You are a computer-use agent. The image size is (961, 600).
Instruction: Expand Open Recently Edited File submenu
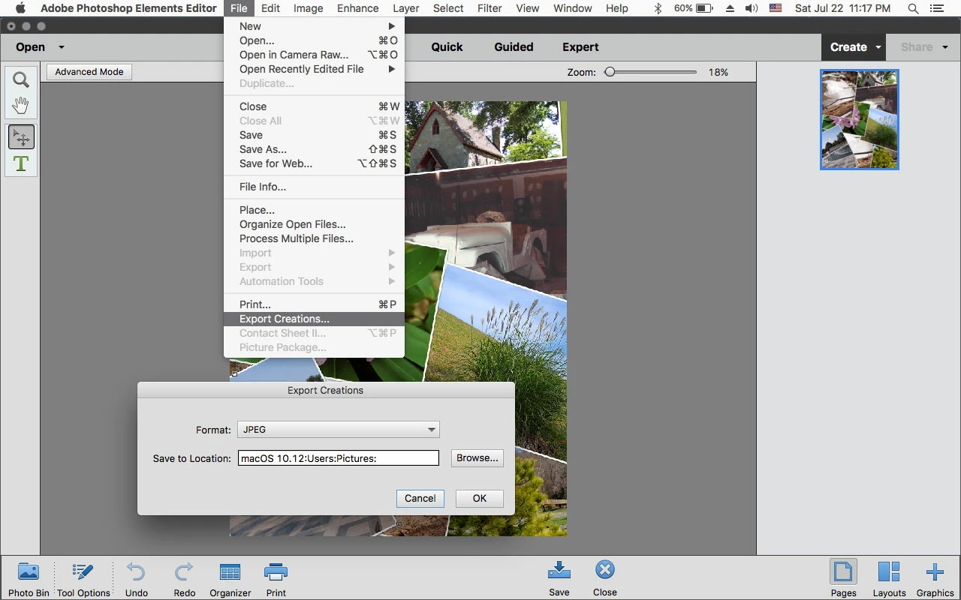click(x=314, y=69)
